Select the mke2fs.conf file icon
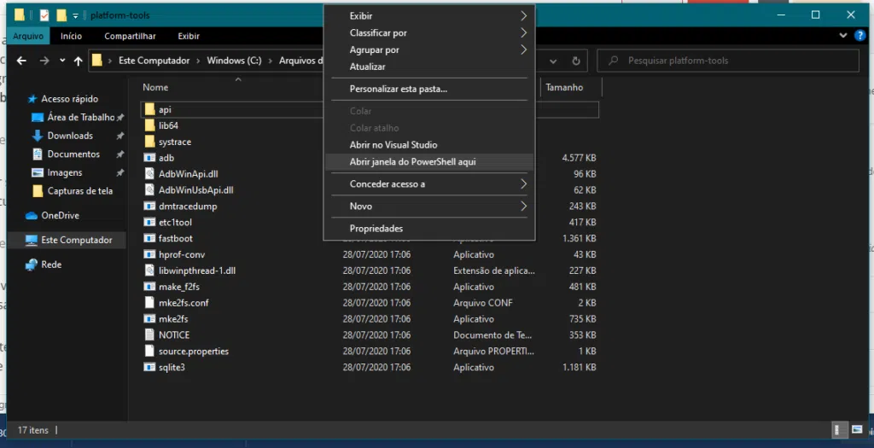The width and height of the screenshot is (874, 448). pyautogui.click(x=149, y=303)
